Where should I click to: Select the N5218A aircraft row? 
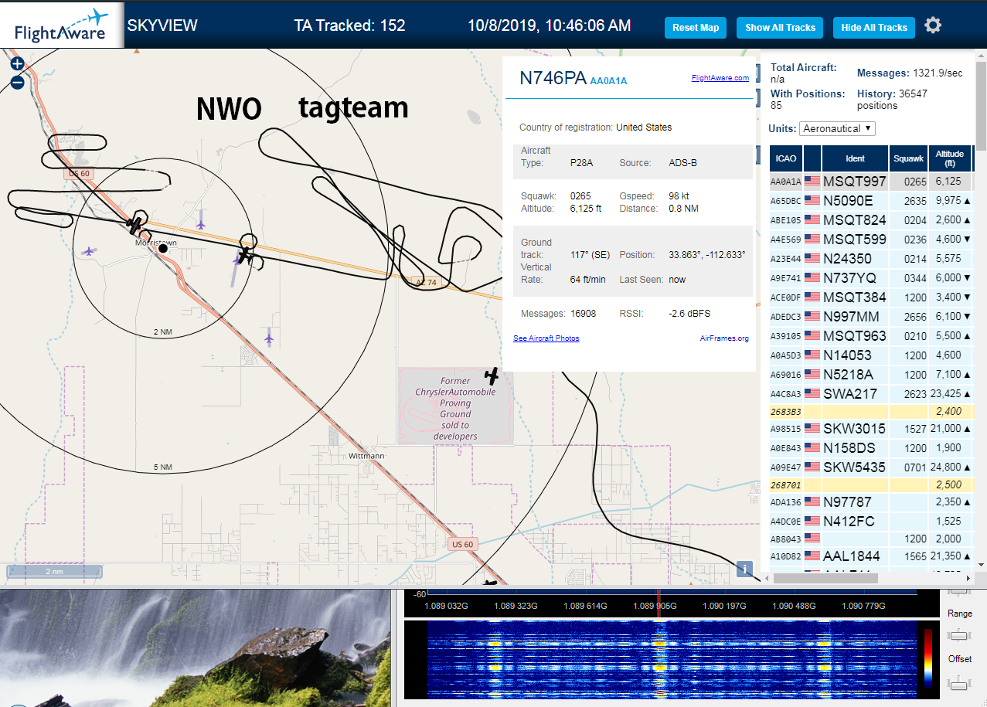coord(871,375)
